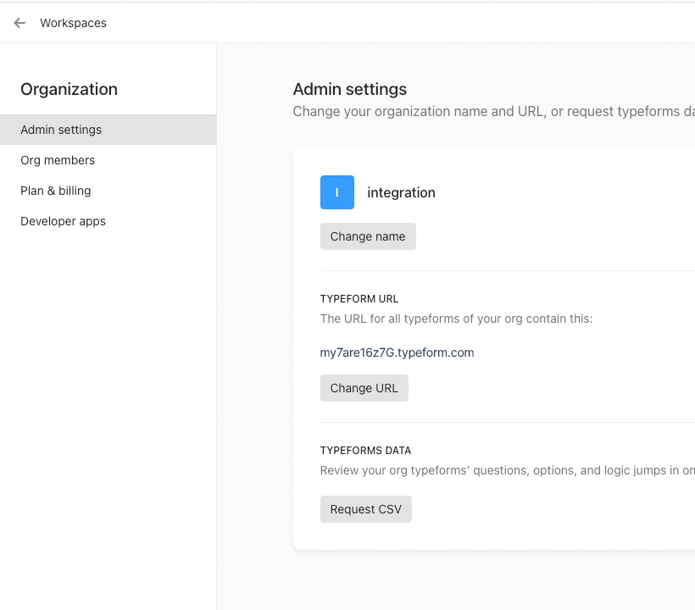Return to Workspaces via header label

(73, 23)
